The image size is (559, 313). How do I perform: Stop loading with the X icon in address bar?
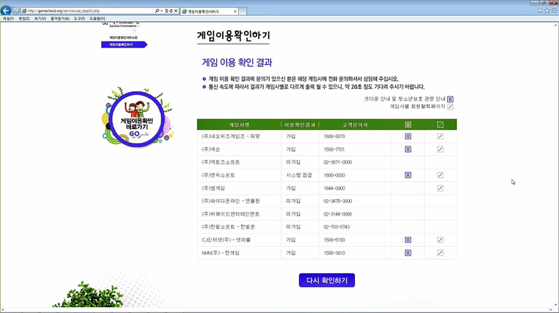(x=176, y=11)
